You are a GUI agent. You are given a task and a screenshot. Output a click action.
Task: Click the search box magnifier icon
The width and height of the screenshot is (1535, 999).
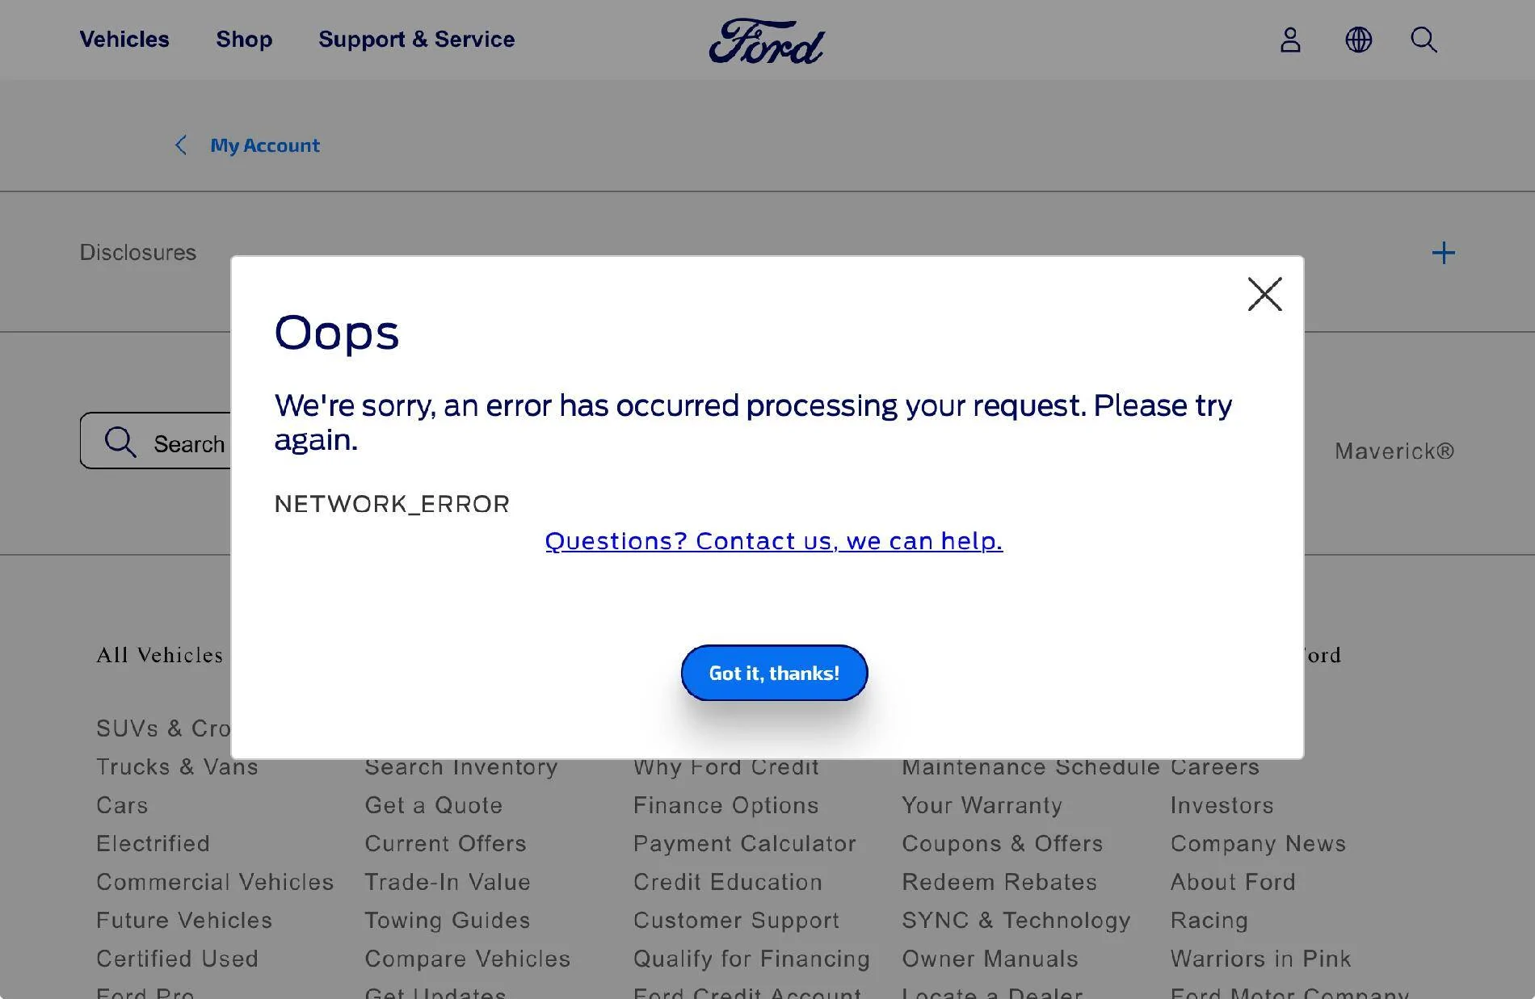(120, 442)
